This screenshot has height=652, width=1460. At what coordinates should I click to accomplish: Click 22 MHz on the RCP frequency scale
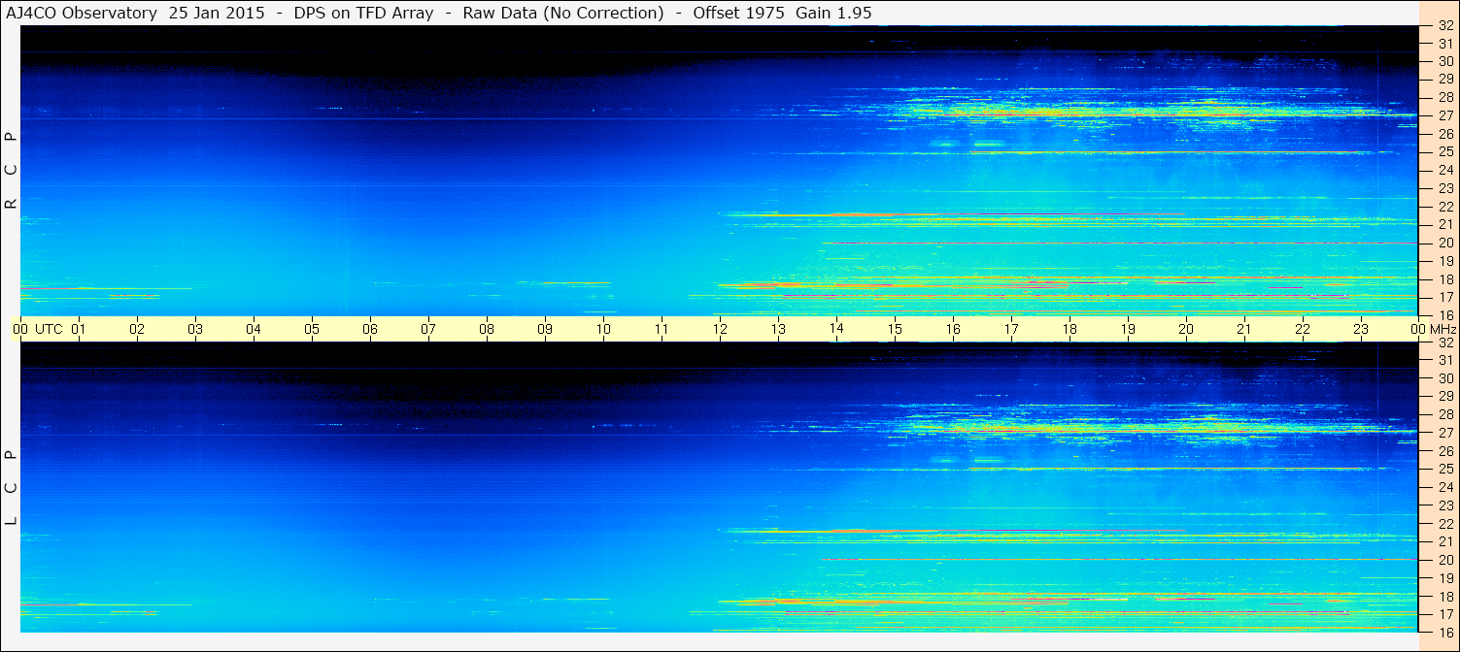(x=1445, y=207)
